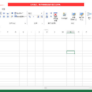Open the Insert dropdown arrow
The height and width of the screenshot is (92, 92).
(x=89, y=19)
